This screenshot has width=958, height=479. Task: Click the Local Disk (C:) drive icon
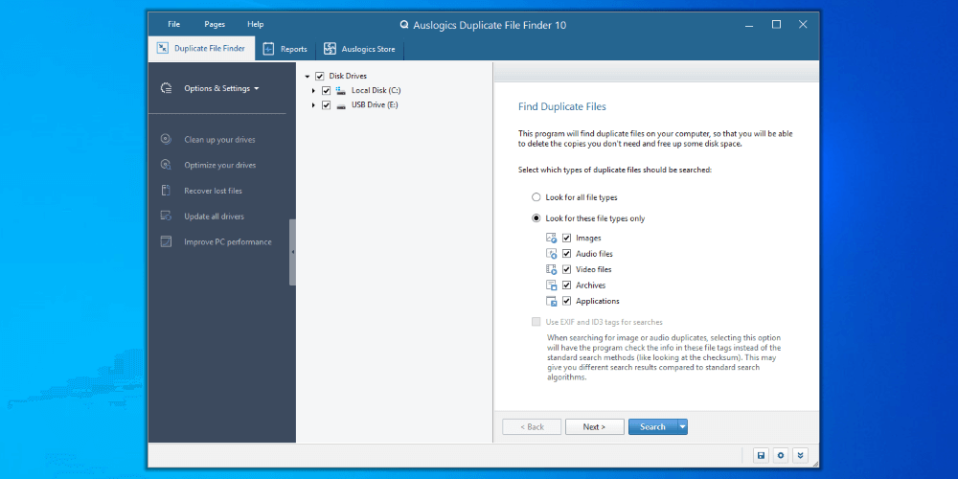click(340, 90)
